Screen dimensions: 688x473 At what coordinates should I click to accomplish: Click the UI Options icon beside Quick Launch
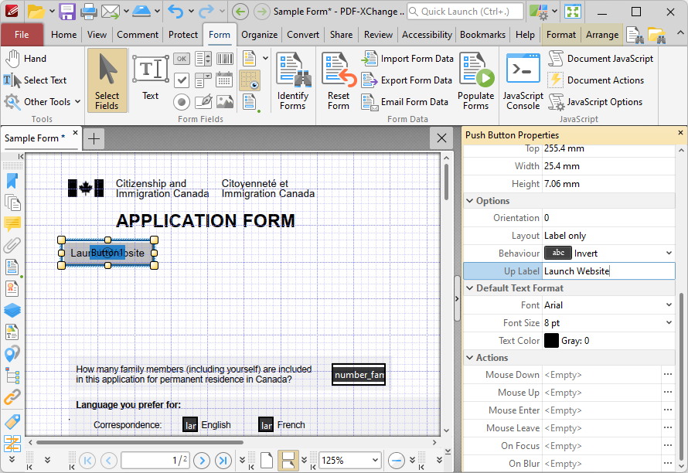(538, 12)
